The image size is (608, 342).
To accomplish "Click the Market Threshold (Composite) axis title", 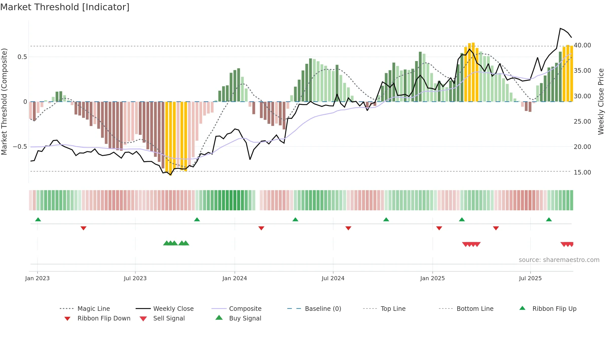I will [x=4, y=102].
